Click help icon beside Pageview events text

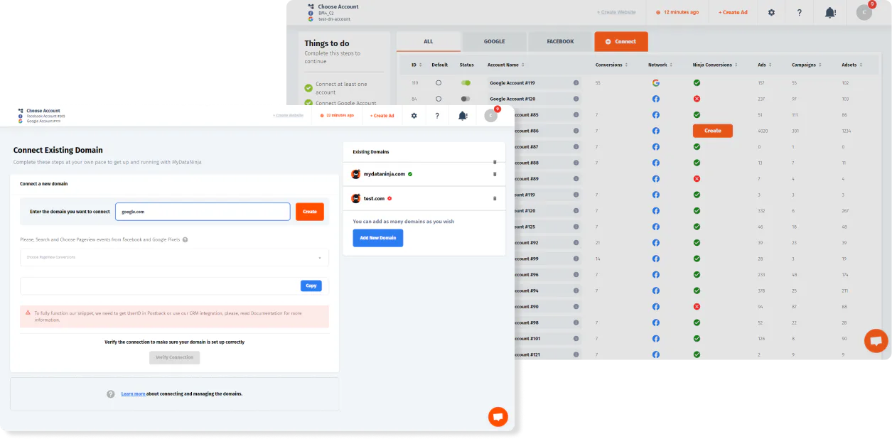coord(186,239)
